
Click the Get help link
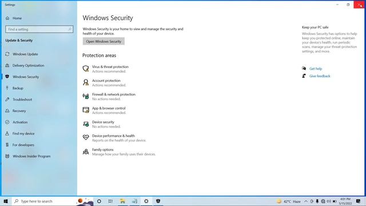pos(316,69)
